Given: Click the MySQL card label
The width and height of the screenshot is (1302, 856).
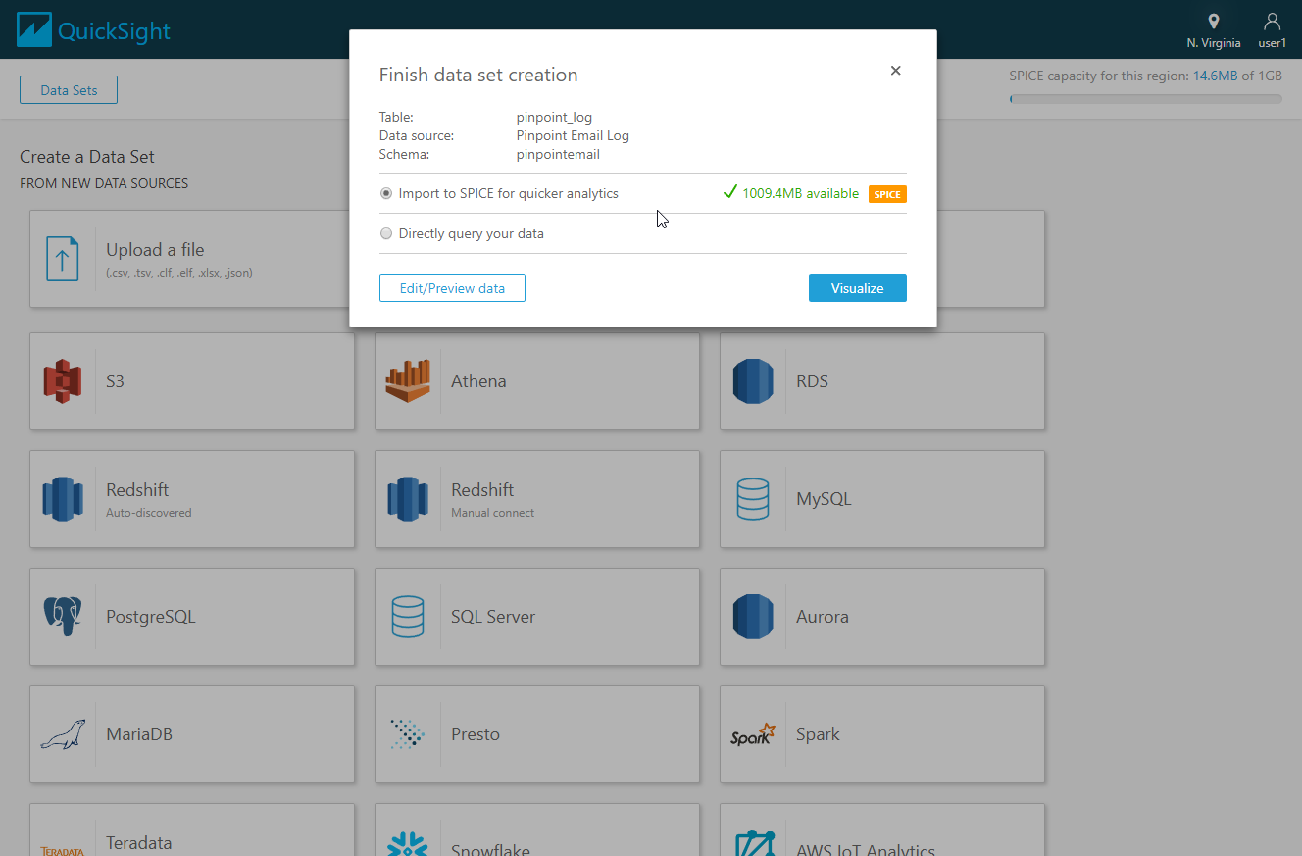Looking at the screenshot, I should pyautogui.click(x=824, y=499).
